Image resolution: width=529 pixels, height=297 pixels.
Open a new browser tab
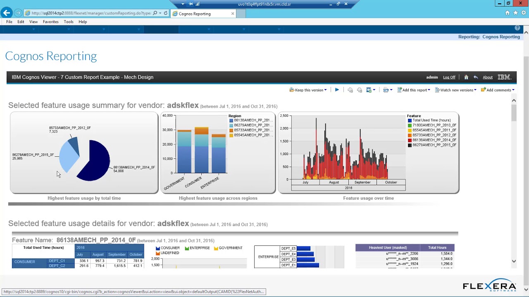241,14
